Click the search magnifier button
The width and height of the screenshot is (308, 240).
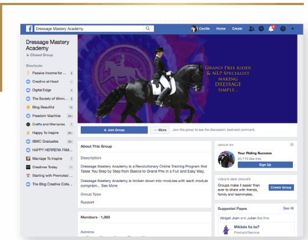pos(148,28)
